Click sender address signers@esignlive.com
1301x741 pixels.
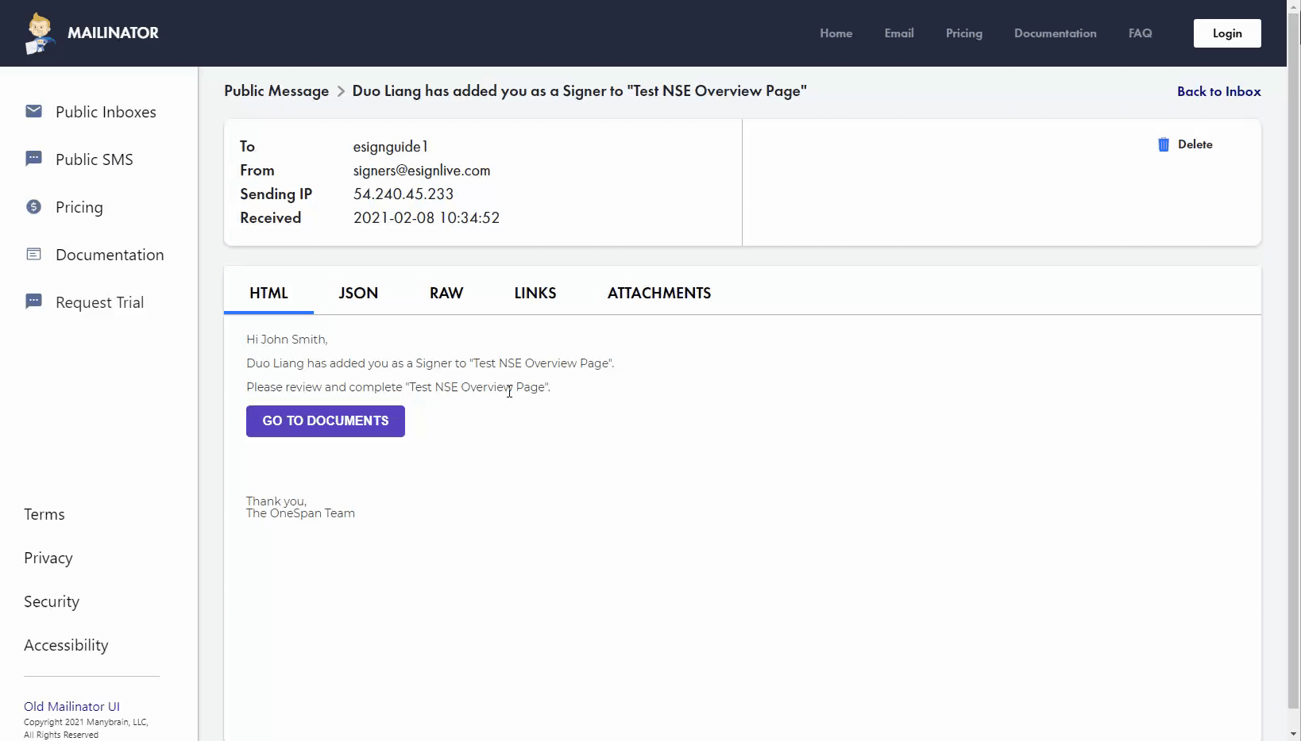click(x=422, y=171)
